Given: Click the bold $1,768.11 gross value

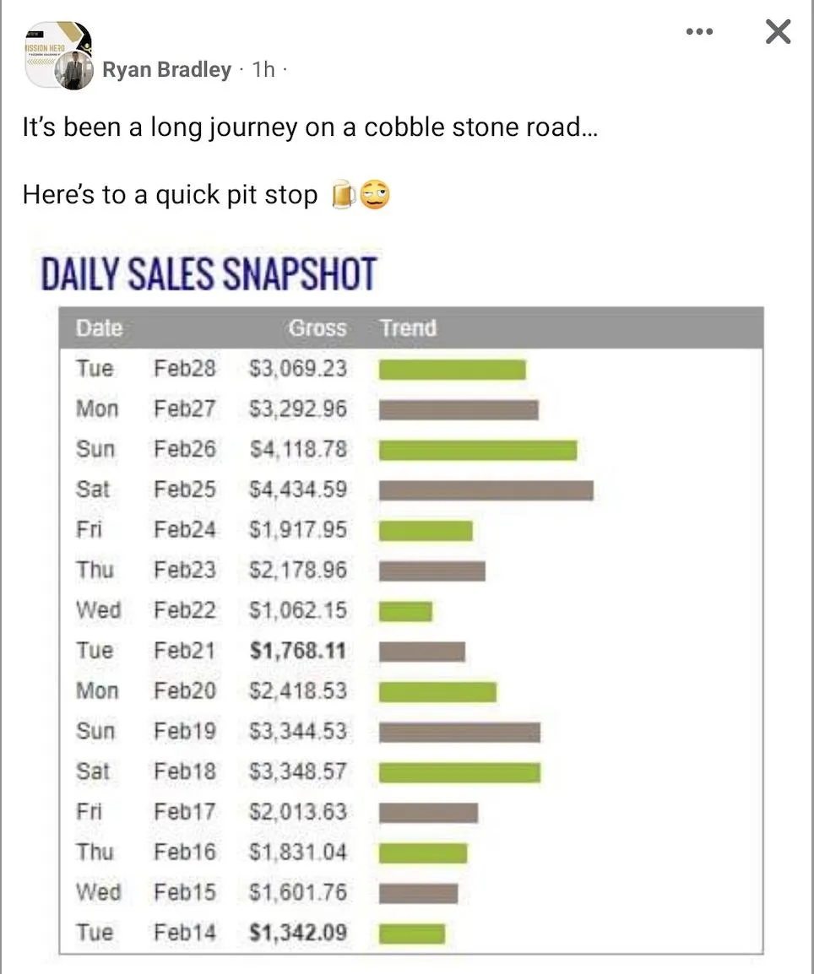Looking at the screenshot, I should pos(298,651).
